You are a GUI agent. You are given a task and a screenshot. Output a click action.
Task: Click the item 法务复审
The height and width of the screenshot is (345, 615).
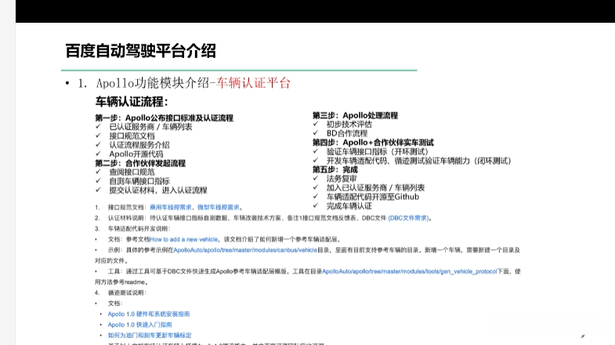[342, 179]
